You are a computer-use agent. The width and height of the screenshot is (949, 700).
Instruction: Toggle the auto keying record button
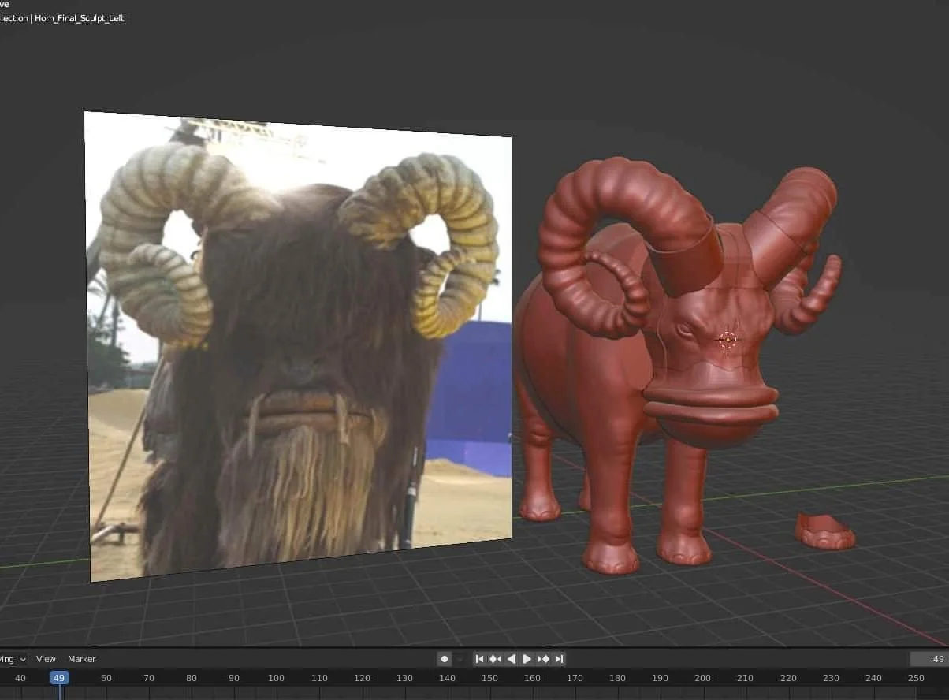tap(445, 659)
